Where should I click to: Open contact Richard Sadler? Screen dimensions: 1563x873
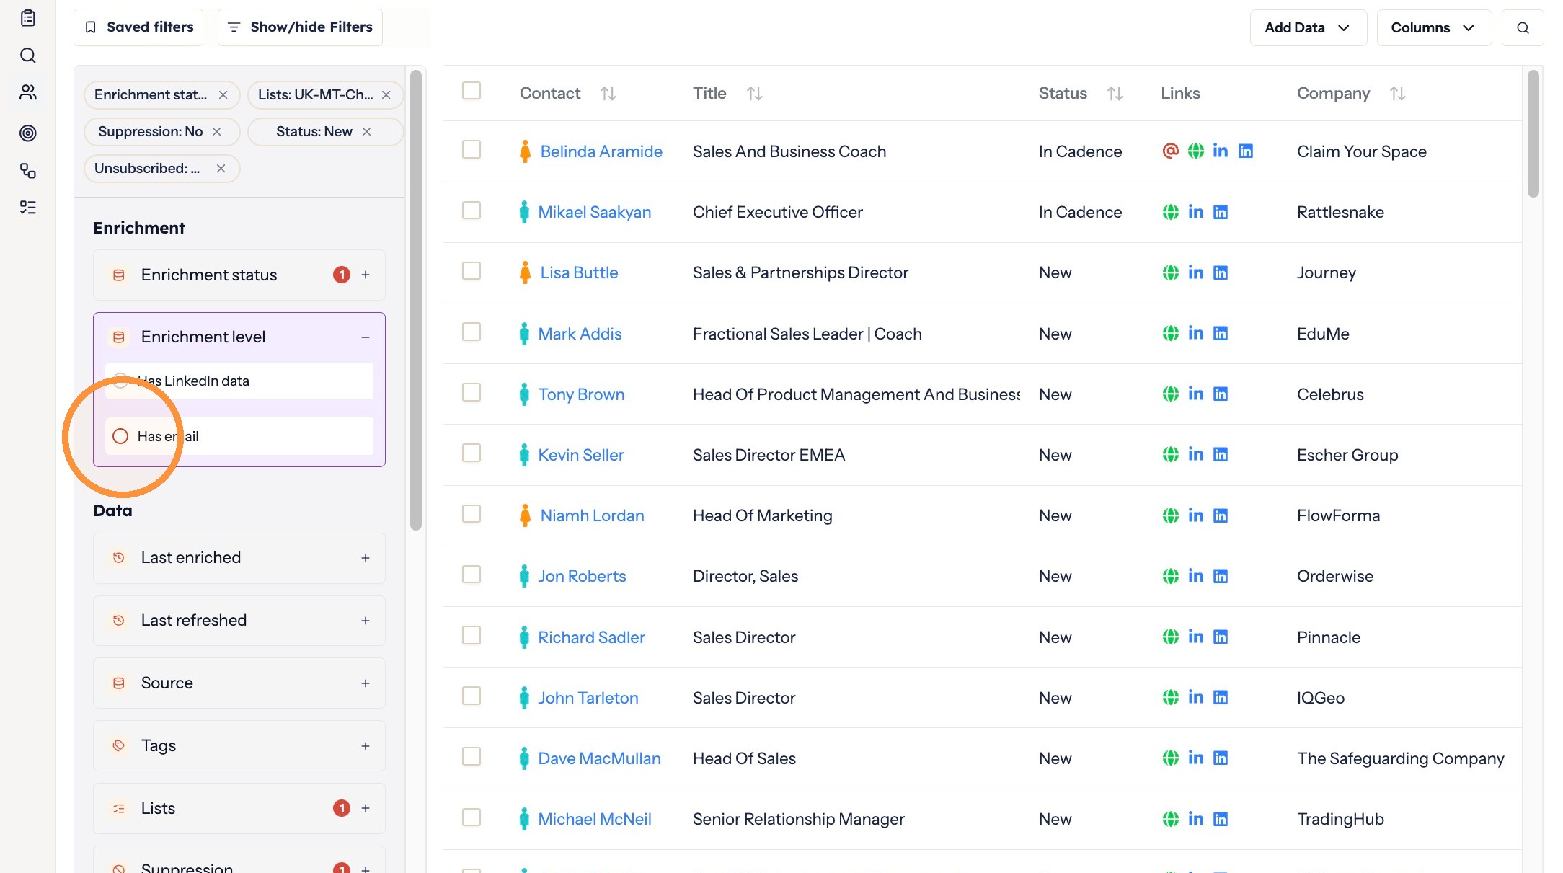coord(591,637)
